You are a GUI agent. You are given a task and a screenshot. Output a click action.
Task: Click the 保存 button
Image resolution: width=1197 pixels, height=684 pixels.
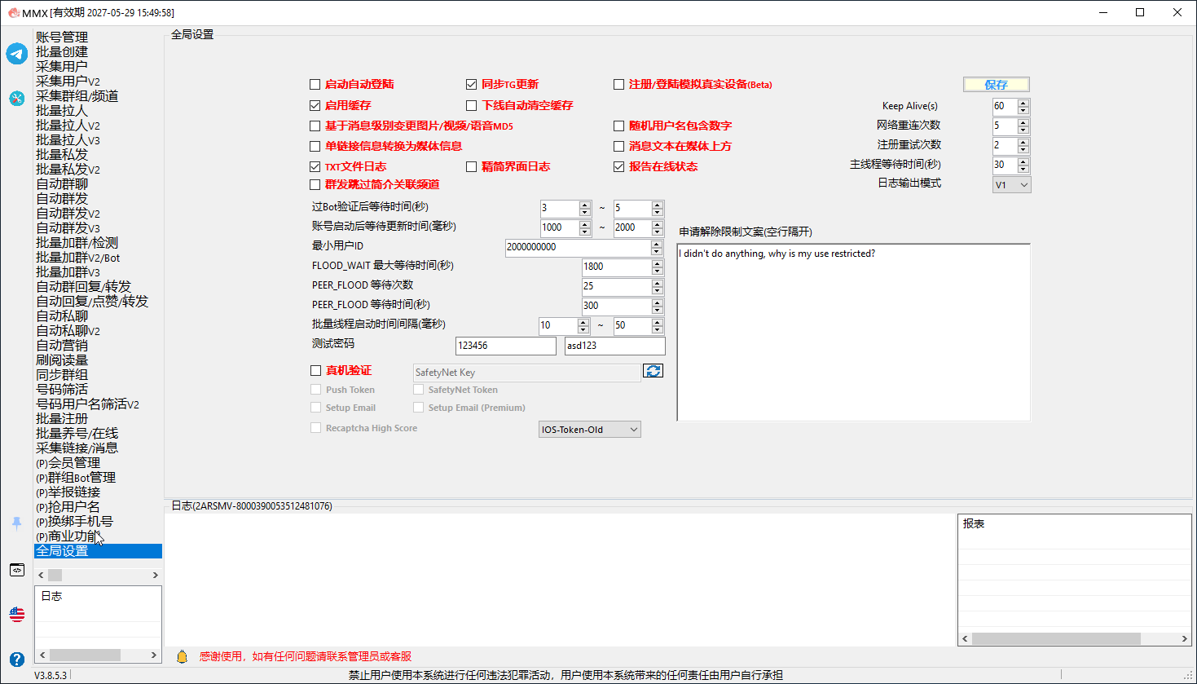pyautogui.click(x=997, y=85)
